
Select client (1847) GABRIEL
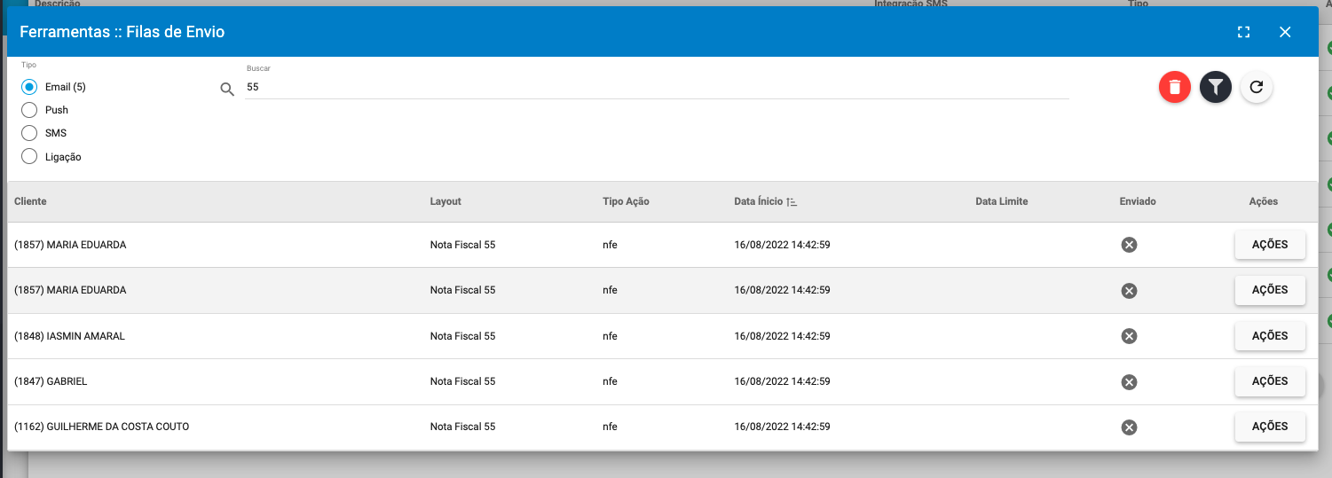click(51, 381)
